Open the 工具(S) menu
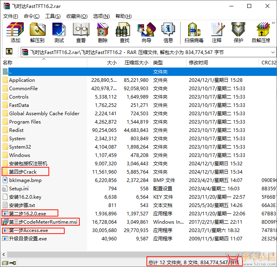This screenshot has height=267, width=277. (x=53, y=16)
